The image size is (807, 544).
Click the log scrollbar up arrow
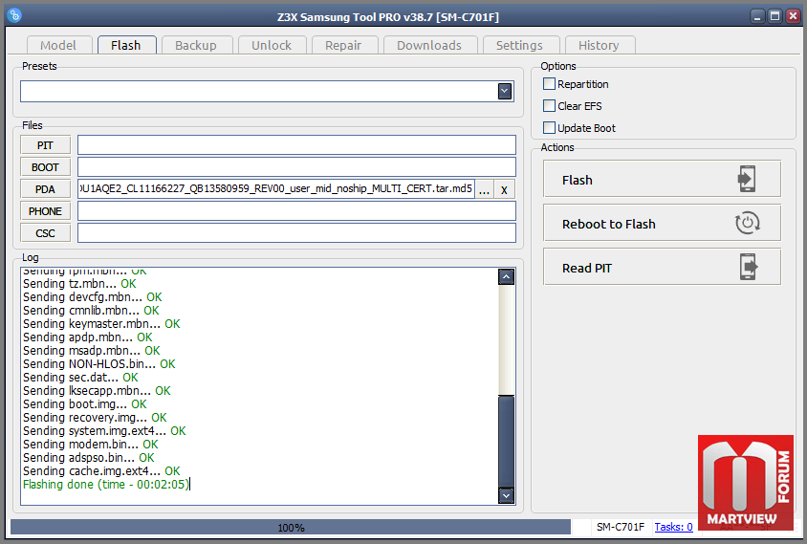pos(507,277)
